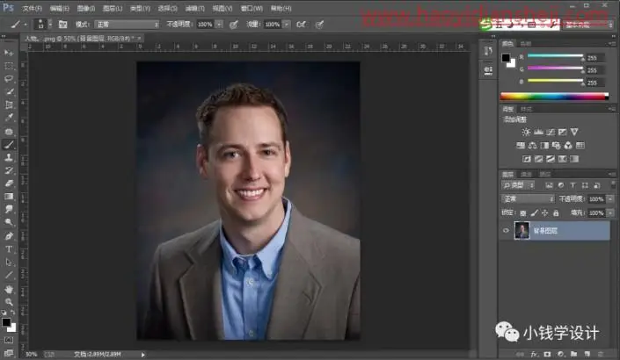Click the color spectrum ramp
The height and width of the screenshot is (360, 620).
tap(554, 96)
